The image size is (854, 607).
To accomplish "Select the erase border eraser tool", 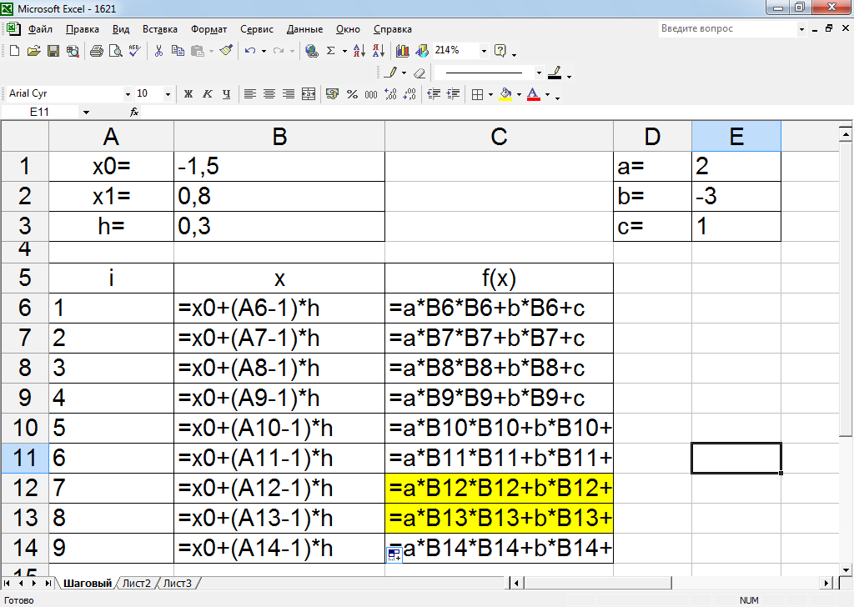I will pyautogui.click(x=419, y=73).
